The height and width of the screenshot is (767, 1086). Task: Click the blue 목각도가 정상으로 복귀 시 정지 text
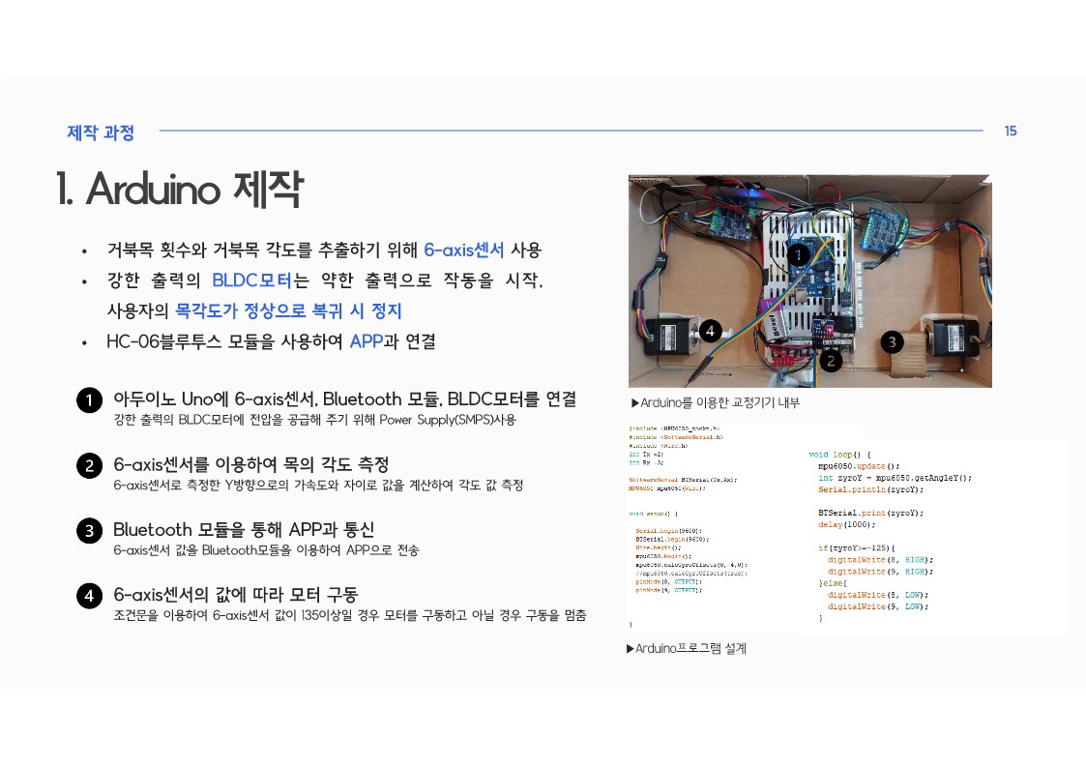click(288, 311)
